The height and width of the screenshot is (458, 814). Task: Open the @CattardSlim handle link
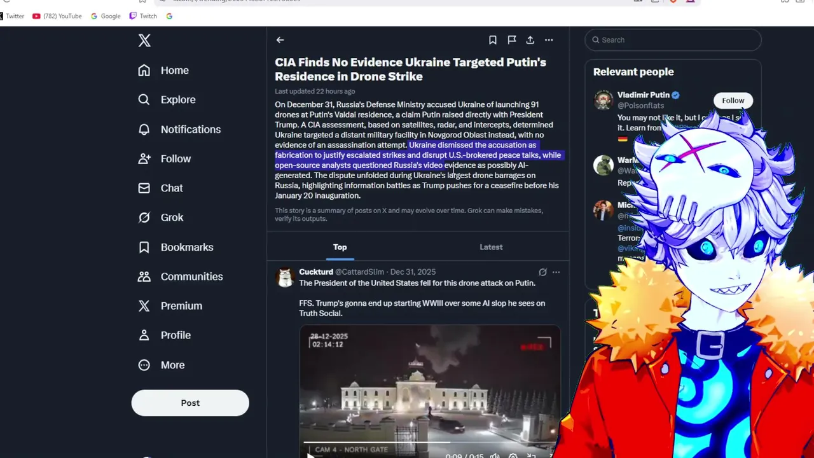(x=359, y=272)
